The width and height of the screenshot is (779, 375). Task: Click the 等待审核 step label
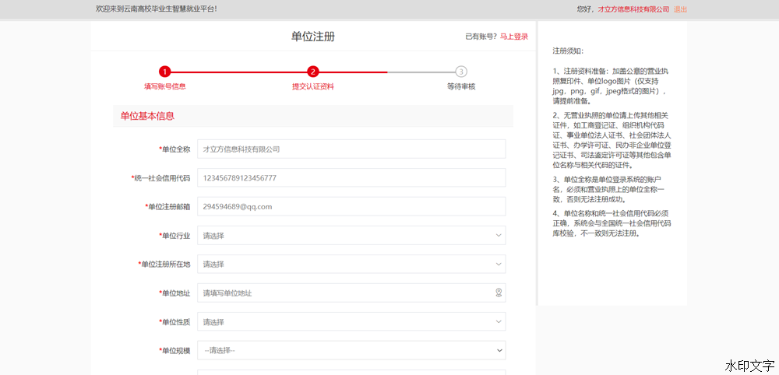click(x=461, y=86)
